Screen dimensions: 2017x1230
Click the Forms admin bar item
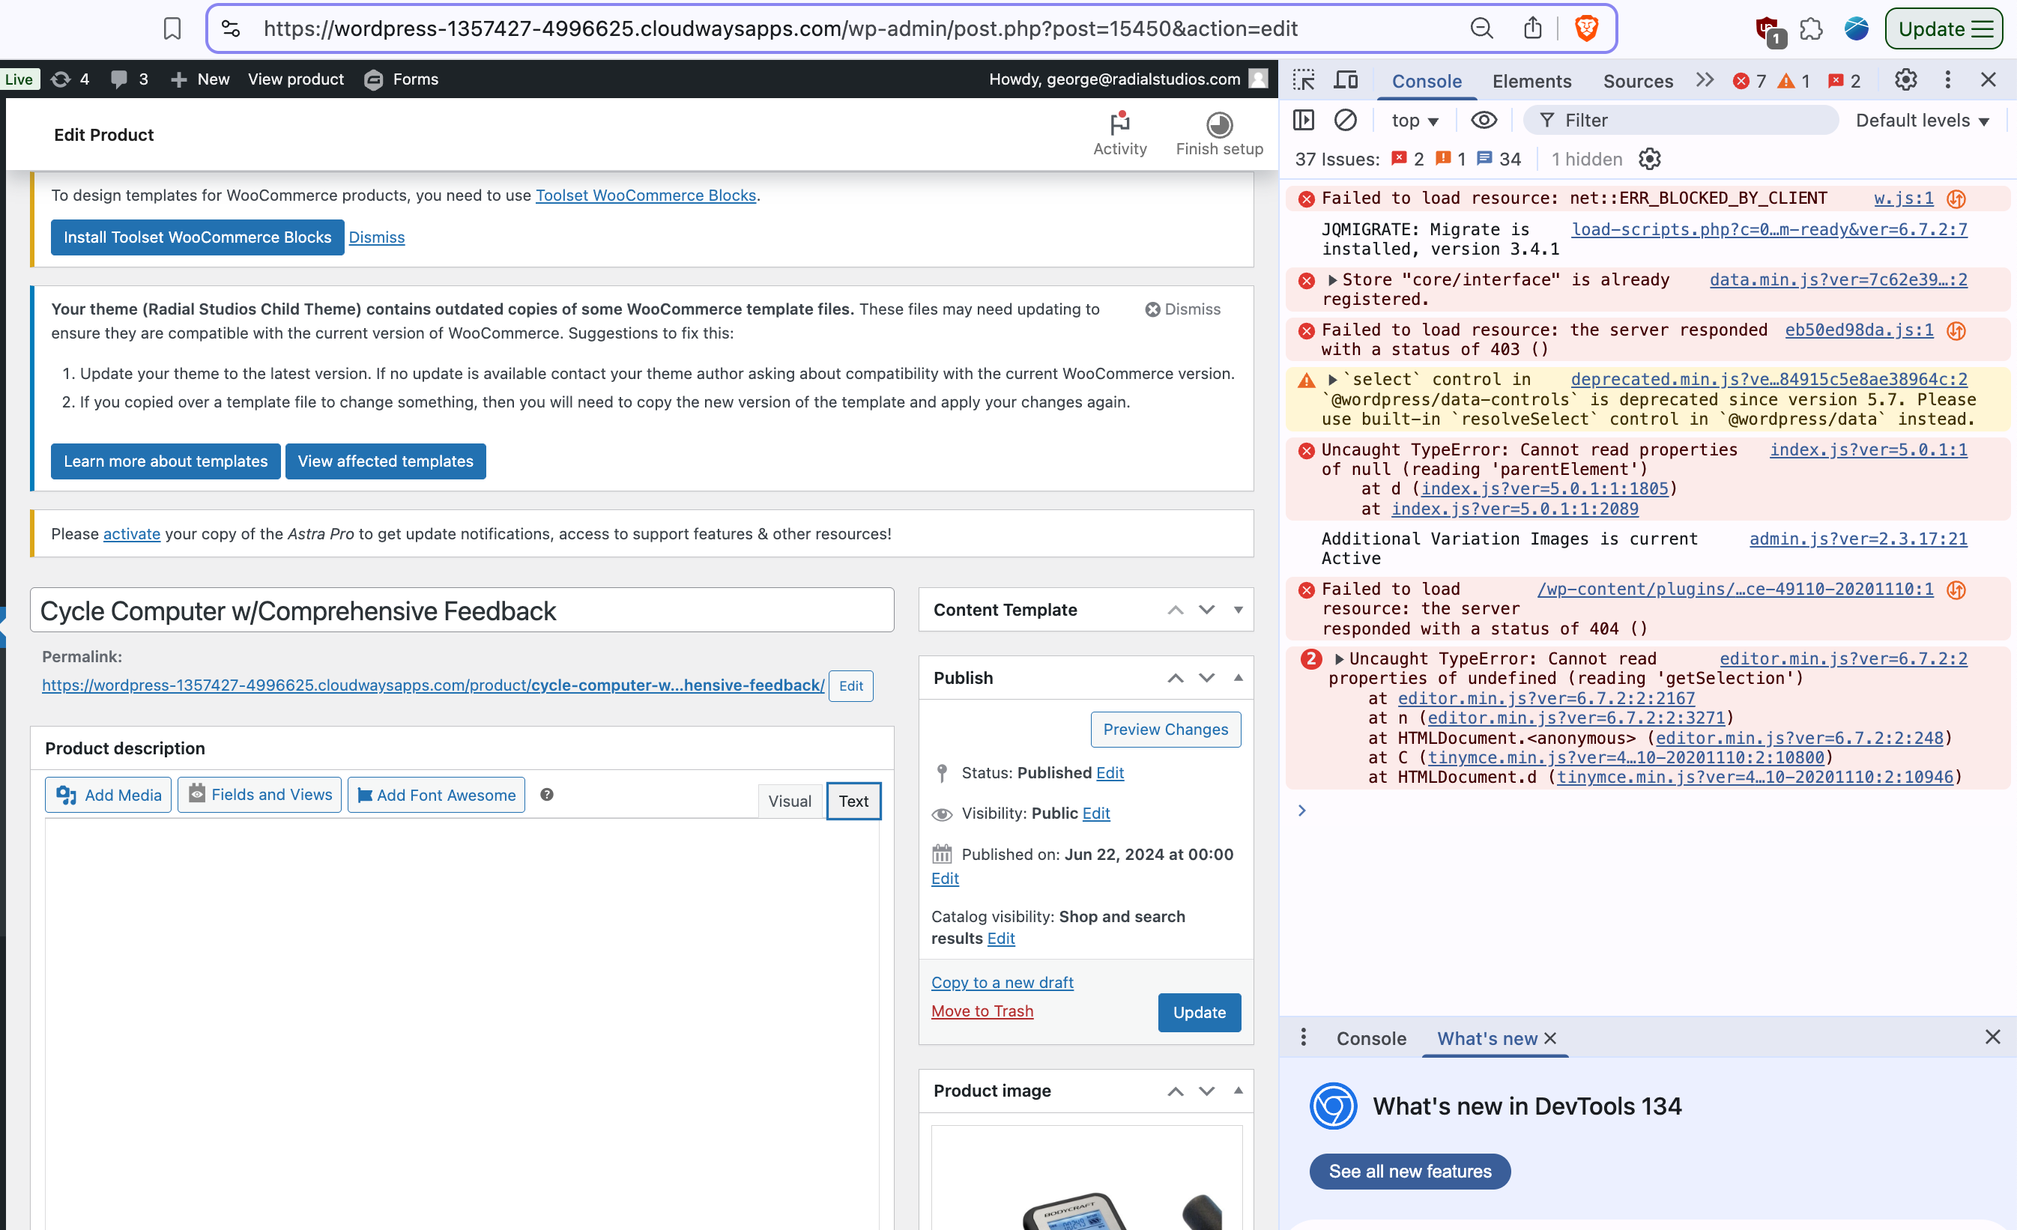coord(401,79)
